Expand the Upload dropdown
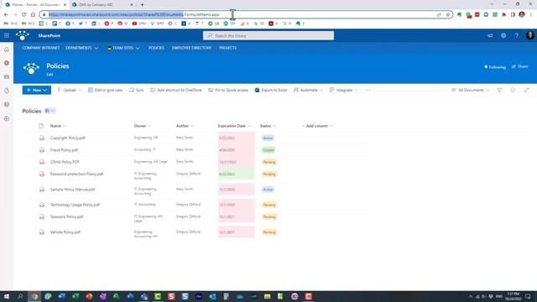The image size is (537, 302). (69, 90)
